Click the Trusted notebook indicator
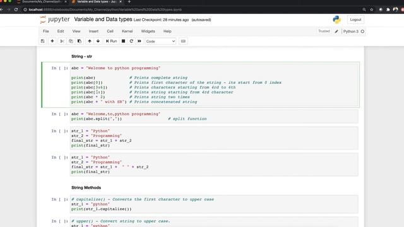Image resolution: width=404 pixels, height=227 pixels. 324,31
